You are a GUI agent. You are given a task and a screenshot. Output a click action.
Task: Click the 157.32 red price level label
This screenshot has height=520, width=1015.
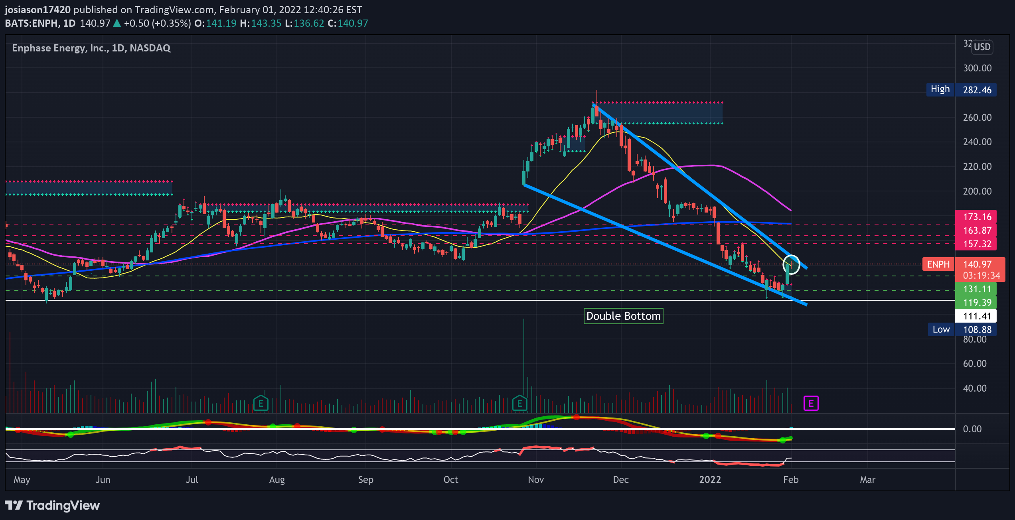[x=976, y=244]
